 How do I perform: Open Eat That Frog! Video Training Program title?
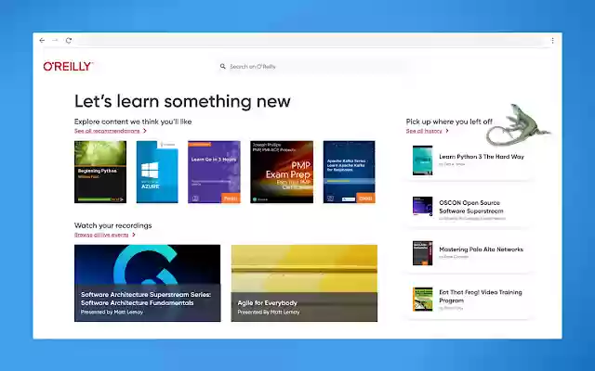[x=481, y=296]
